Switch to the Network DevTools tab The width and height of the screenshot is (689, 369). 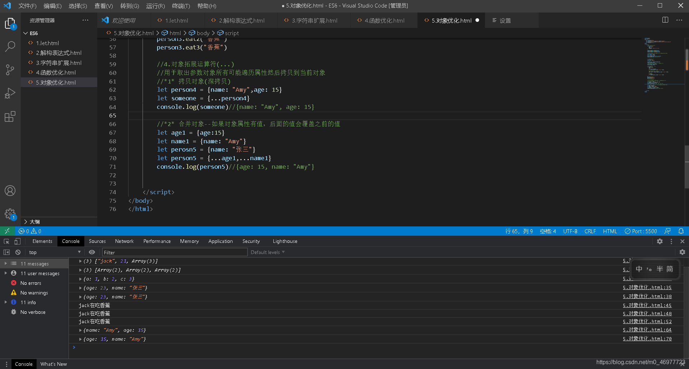[124, 241]
